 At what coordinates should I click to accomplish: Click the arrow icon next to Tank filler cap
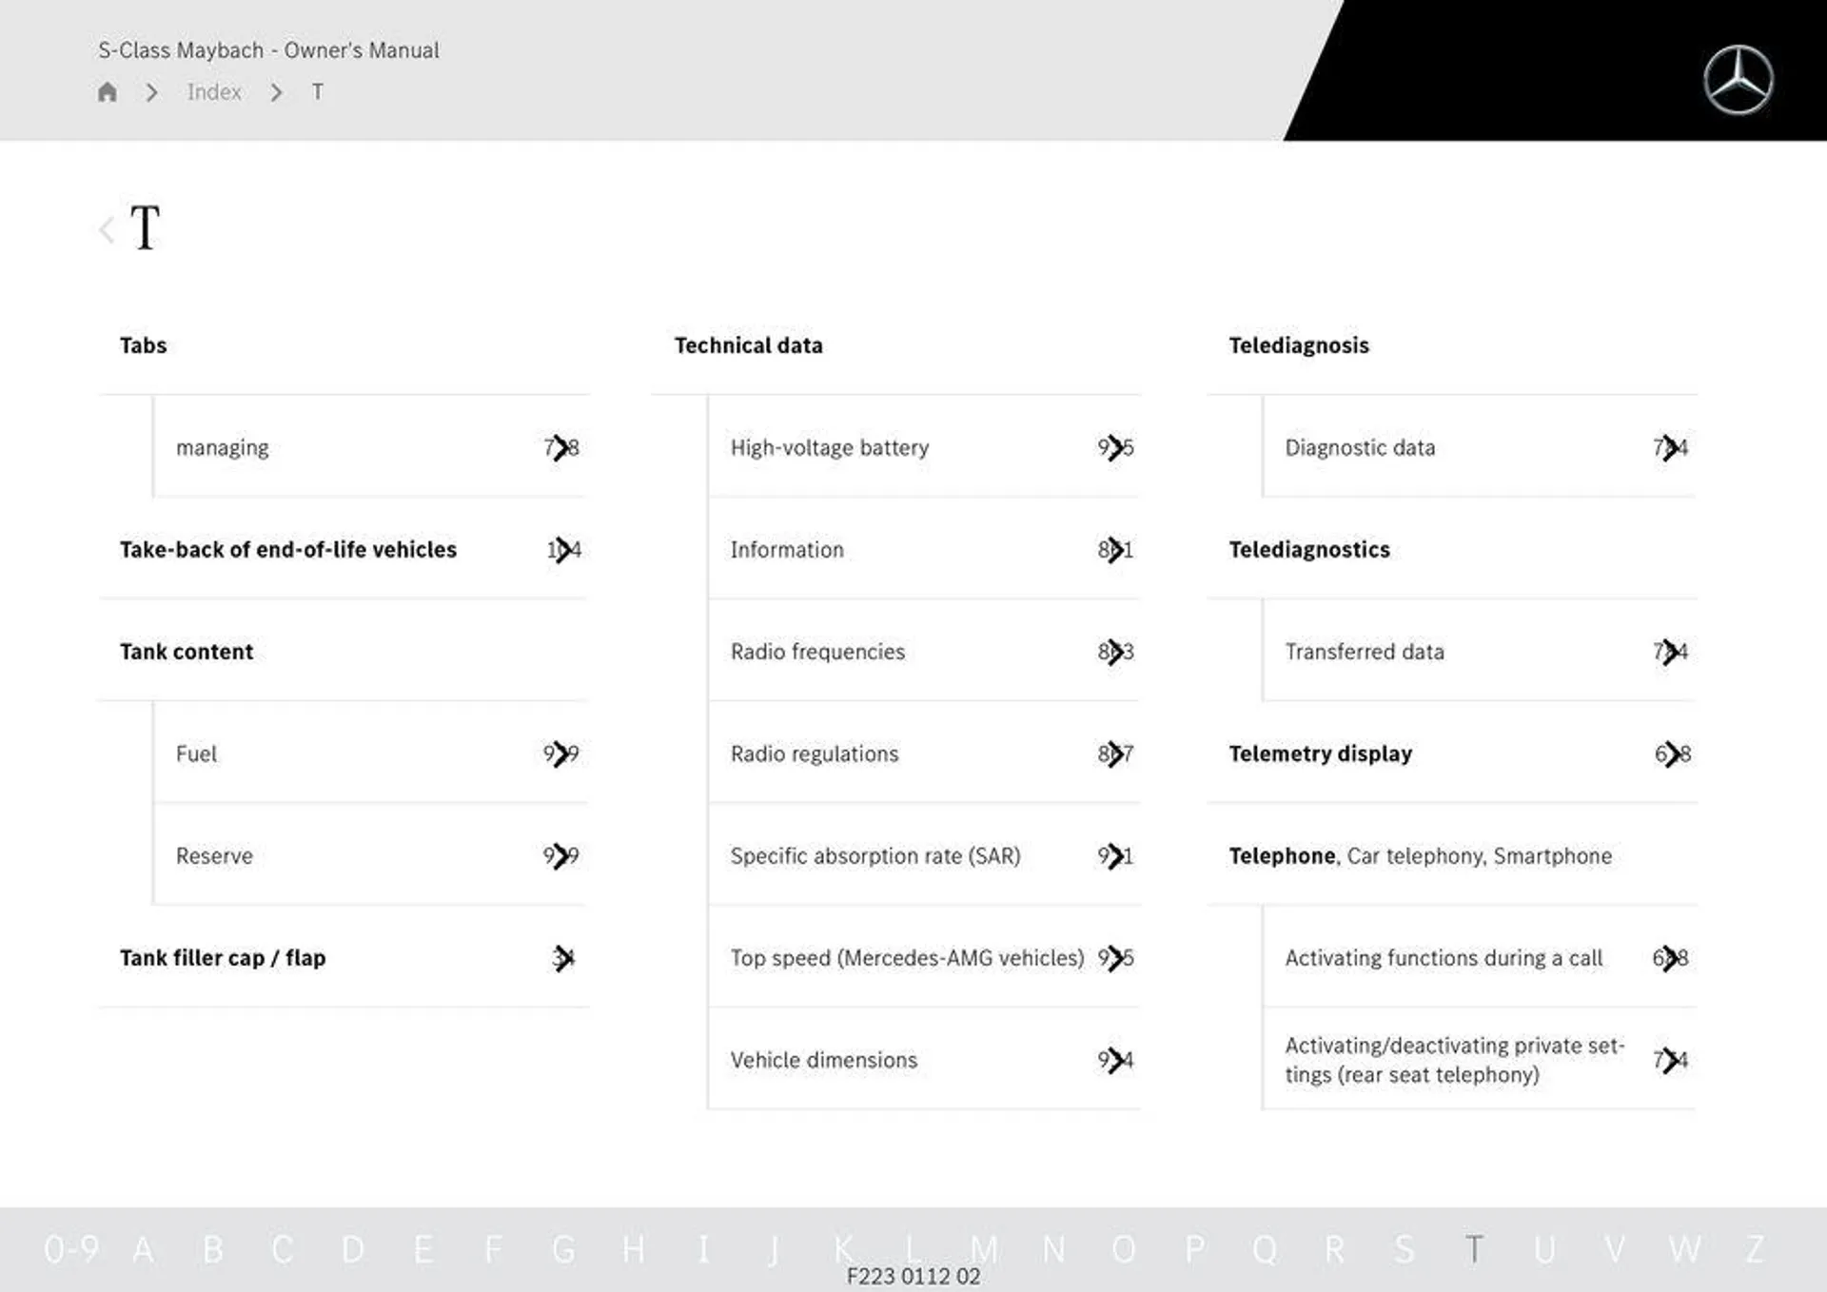(563, 958)
